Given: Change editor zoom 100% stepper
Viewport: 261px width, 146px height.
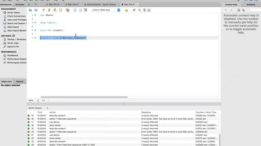Looking at the screenshot, I should [x=38, y=101].
